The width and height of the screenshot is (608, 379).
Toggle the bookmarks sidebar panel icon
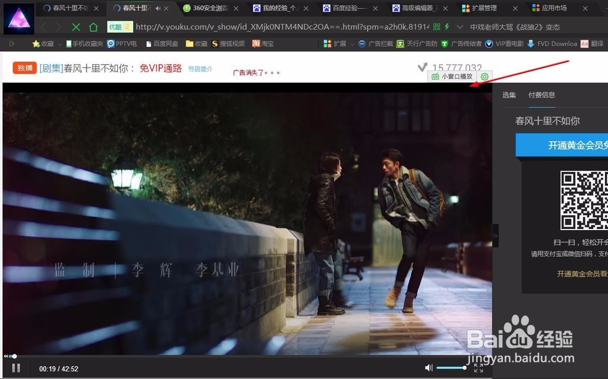coord(12,44)
